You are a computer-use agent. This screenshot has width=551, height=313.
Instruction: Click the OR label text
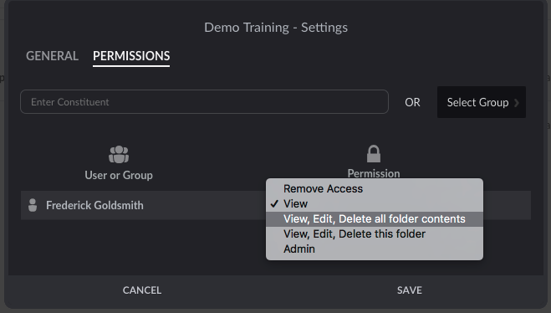[x=412, y=102]
